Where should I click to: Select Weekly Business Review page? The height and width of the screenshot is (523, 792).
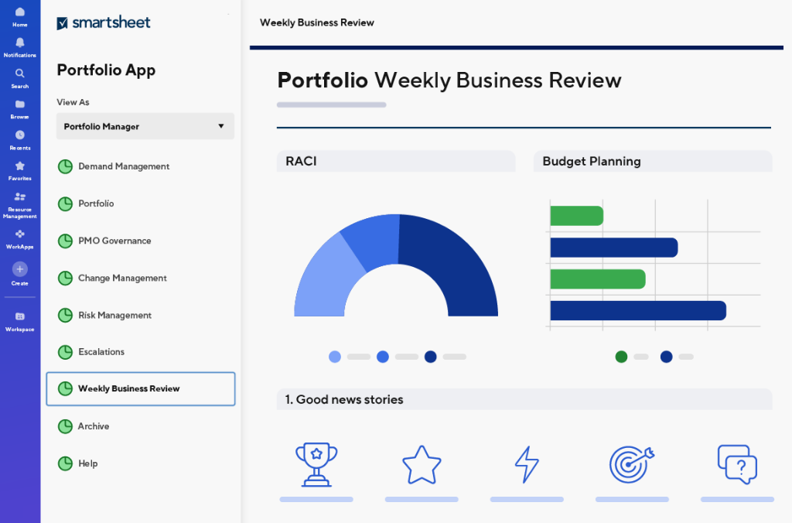pyautogui.click(x=141, y=389)
